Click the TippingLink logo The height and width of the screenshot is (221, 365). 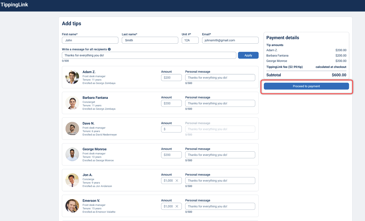tap(14, 5)
